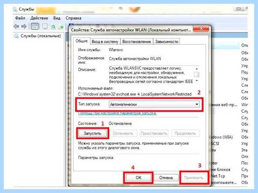The height and width of the screenshot is (193, 258).
Task: Click the Приостановить button
Action: 154,133
